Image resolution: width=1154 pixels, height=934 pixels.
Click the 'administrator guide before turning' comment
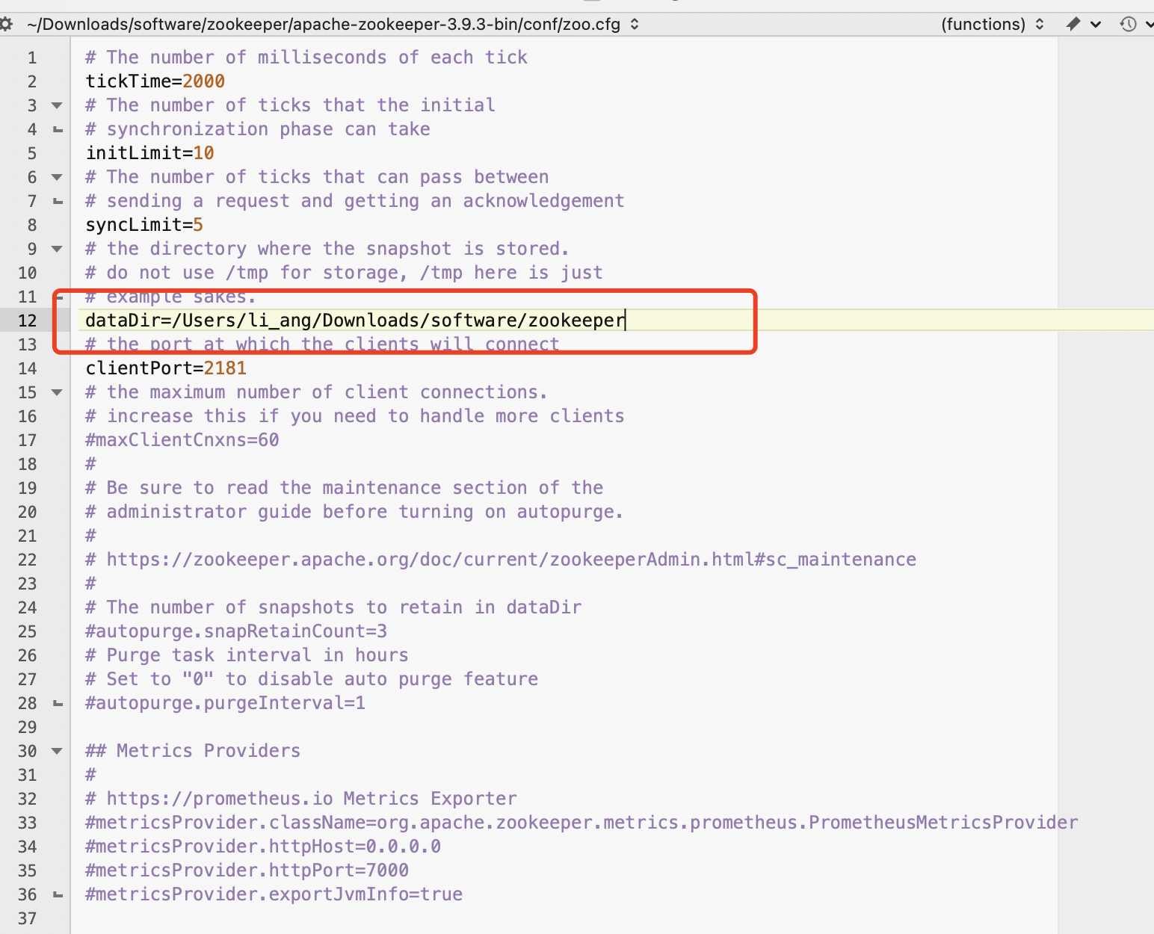[x=354, y=512]
